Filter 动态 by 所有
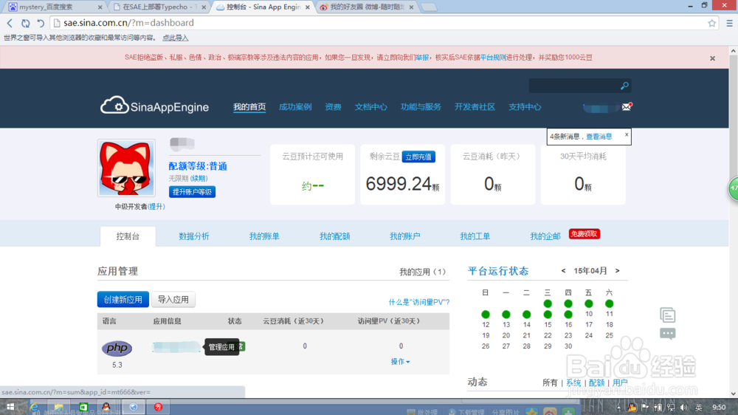Image resolution: width=738 pixels, height=415 pixels. (550, 383)
